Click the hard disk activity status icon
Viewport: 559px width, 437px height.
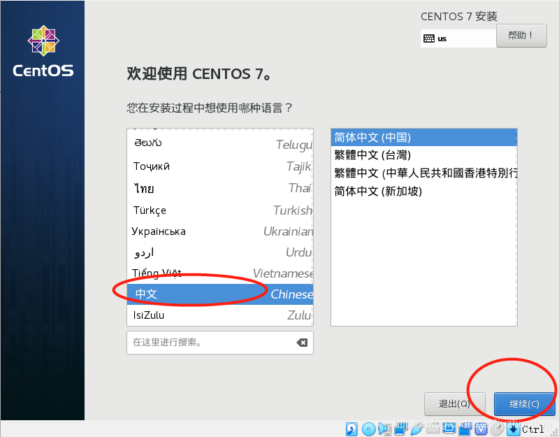[351, 429]
